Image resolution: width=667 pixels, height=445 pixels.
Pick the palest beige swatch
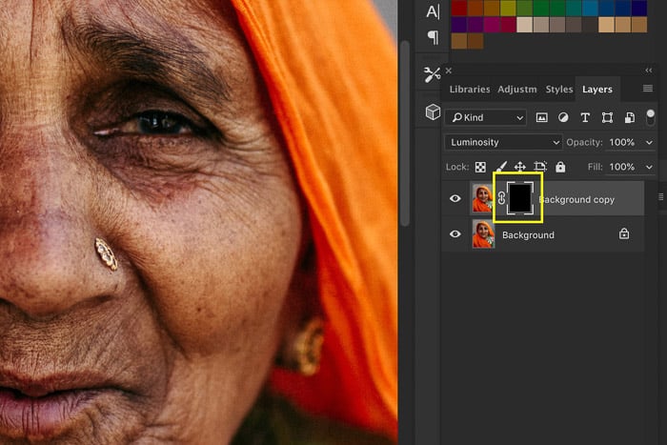coord(524,25)
